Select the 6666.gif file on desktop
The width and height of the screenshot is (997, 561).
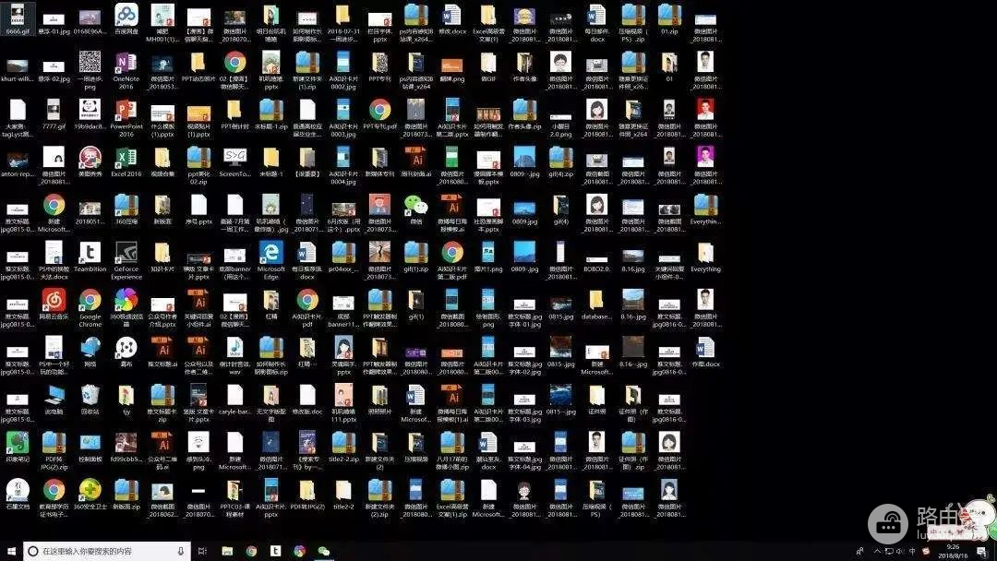(x=18, y=15)
